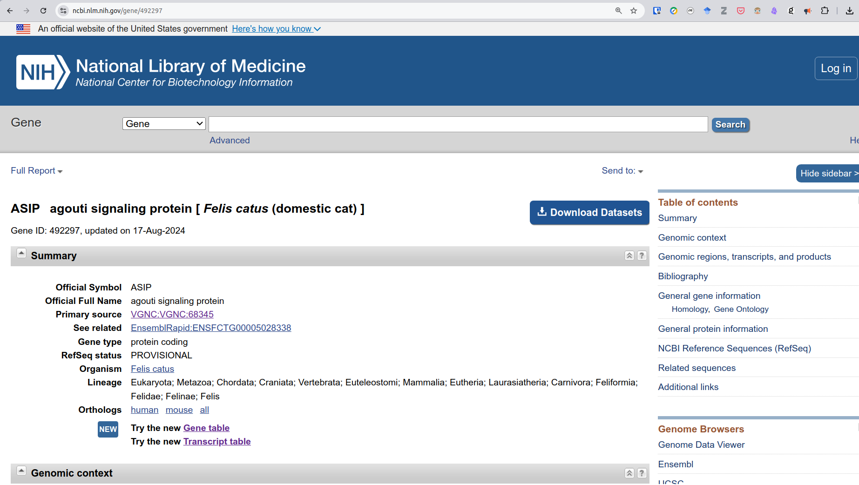Jump to top using Summary section arrows icon
Screen dimensions: 859x485
(x=629, y=256)
